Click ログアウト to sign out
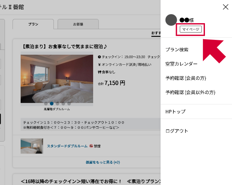 [177, 131]
